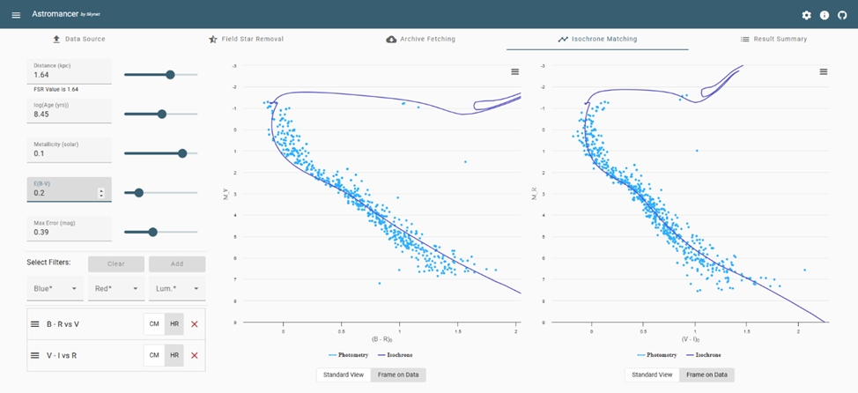Click the 'FSR Value is 1.64' text
The image size is (858, 393).
point(55,89)
